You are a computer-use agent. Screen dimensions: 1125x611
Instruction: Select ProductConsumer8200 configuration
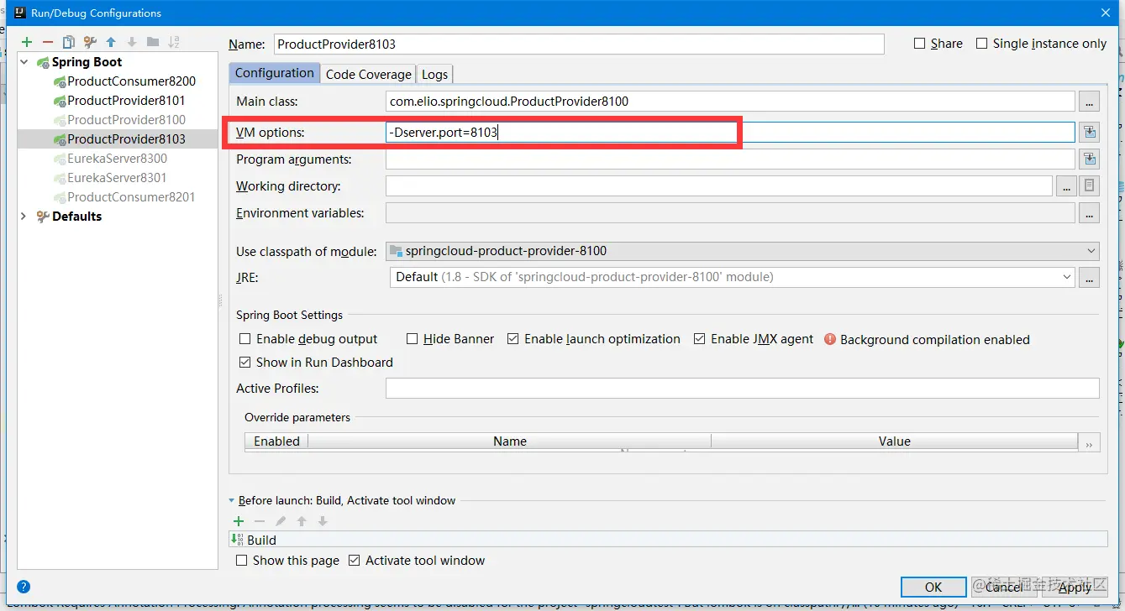coord(131,81)
